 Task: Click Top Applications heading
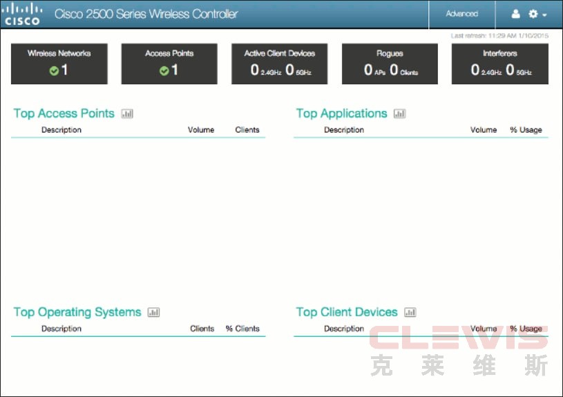click(x=341, y=113)
